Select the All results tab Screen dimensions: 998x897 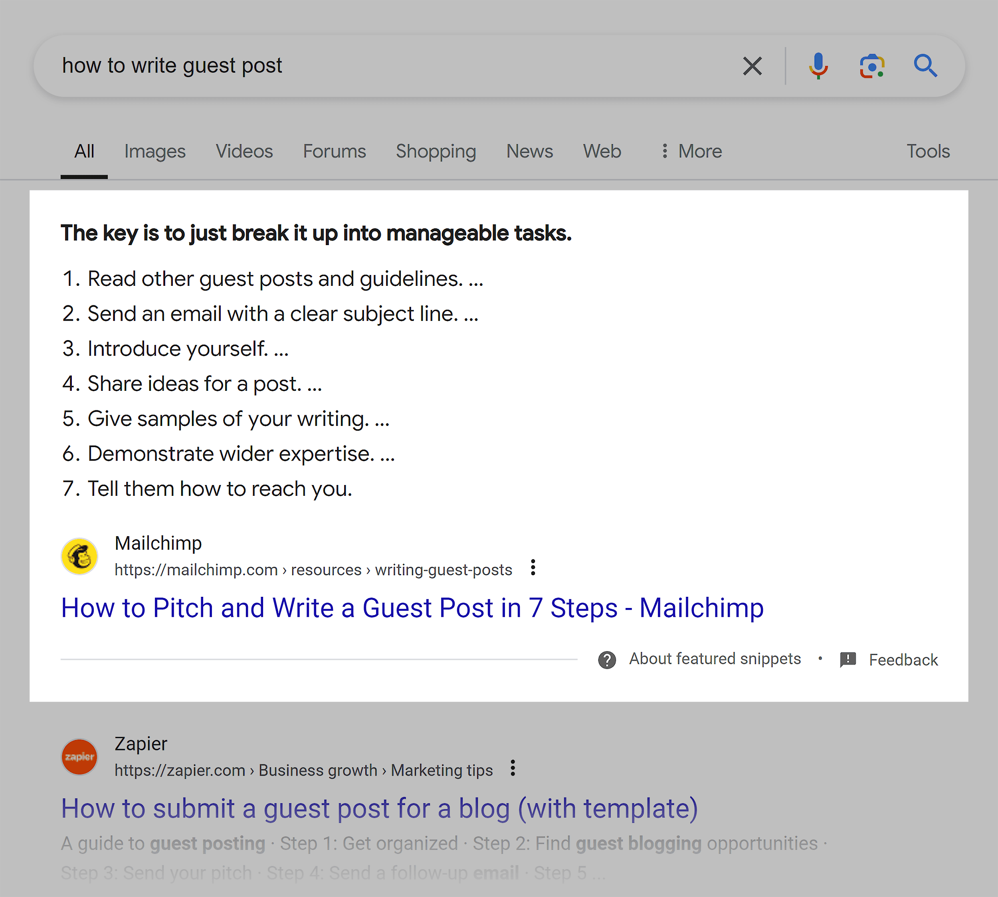pos(84,151)
